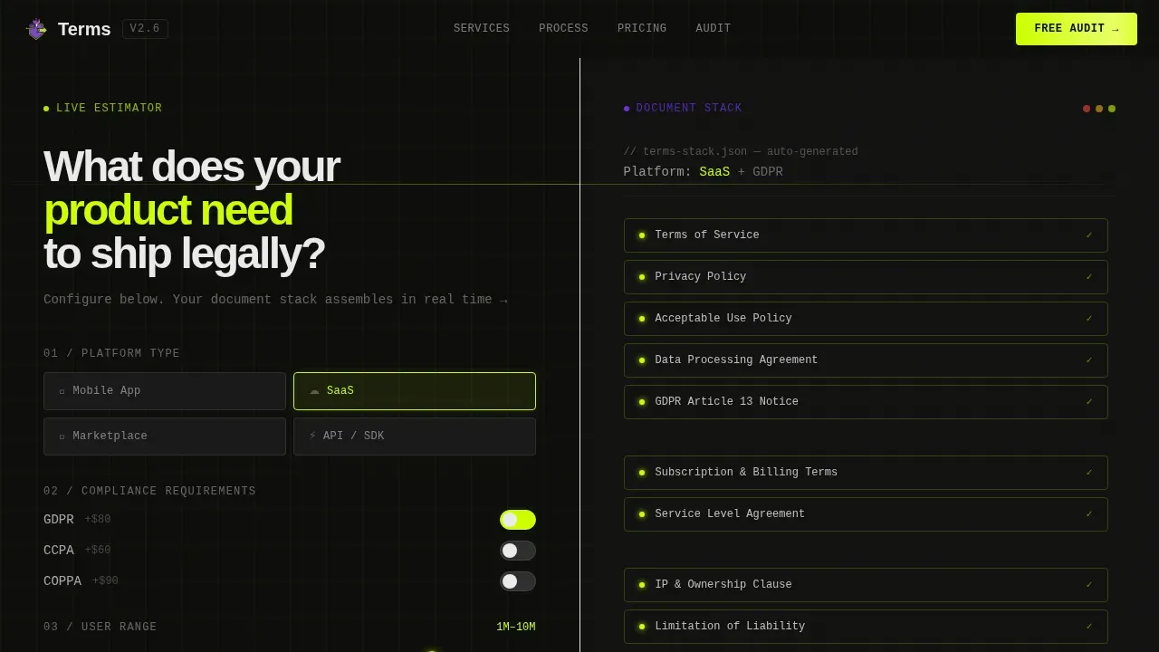Click the Limitation of Liability row
Screen dimensions: 1159x652
[866, 627]
